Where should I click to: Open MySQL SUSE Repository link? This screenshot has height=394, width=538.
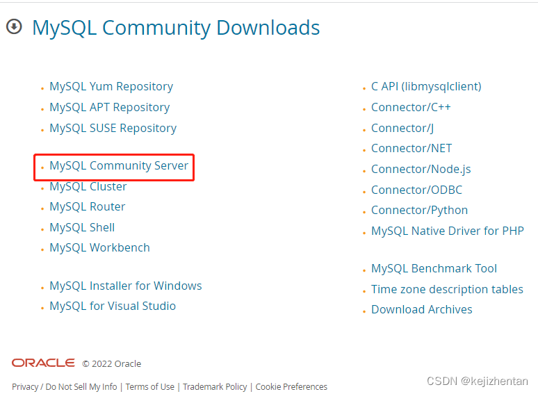113,128
